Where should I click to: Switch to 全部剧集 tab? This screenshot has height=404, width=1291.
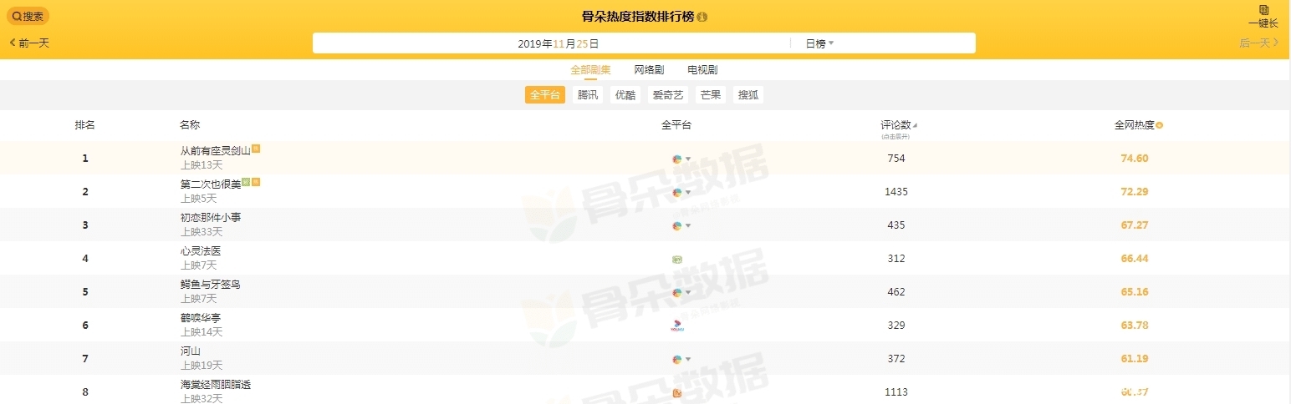coord(590,70)
